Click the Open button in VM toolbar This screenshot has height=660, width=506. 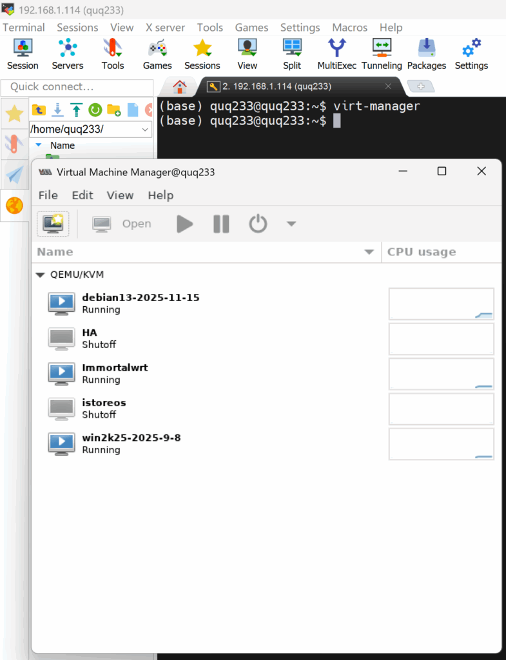(x=122, y=224)
